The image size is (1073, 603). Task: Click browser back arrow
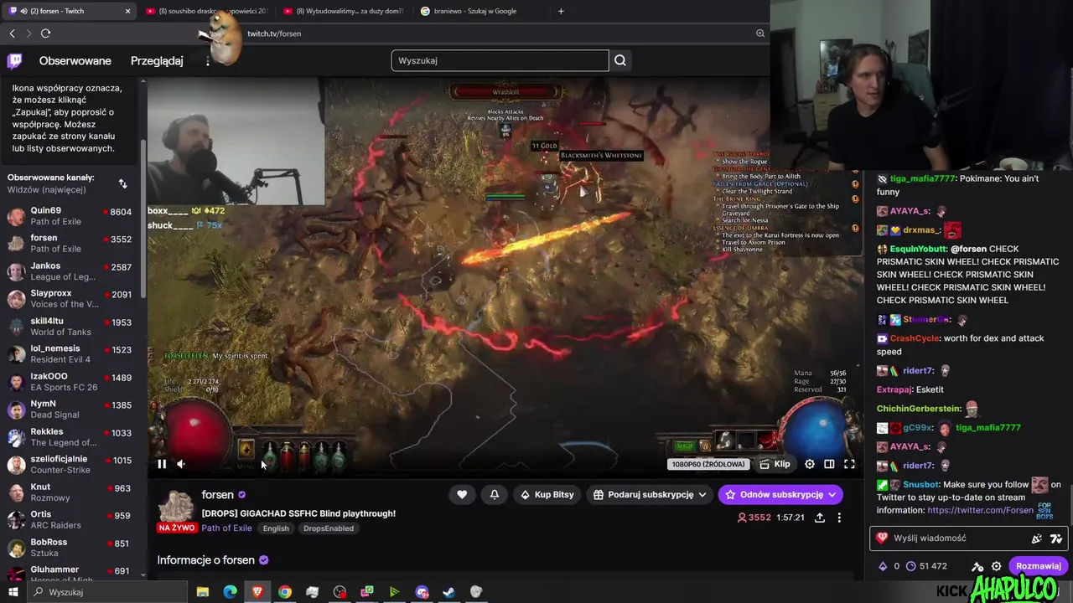point(13,33)
